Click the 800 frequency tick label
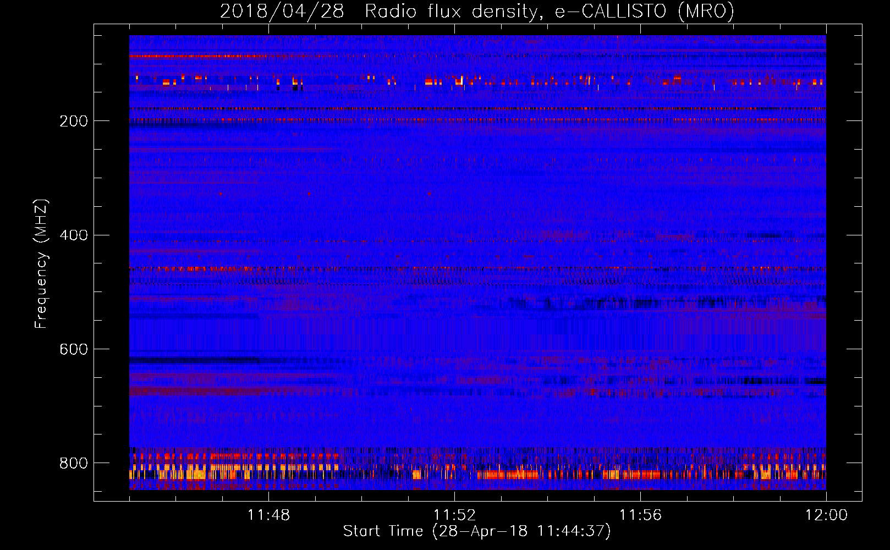890x550 pixels. (74, 463)
